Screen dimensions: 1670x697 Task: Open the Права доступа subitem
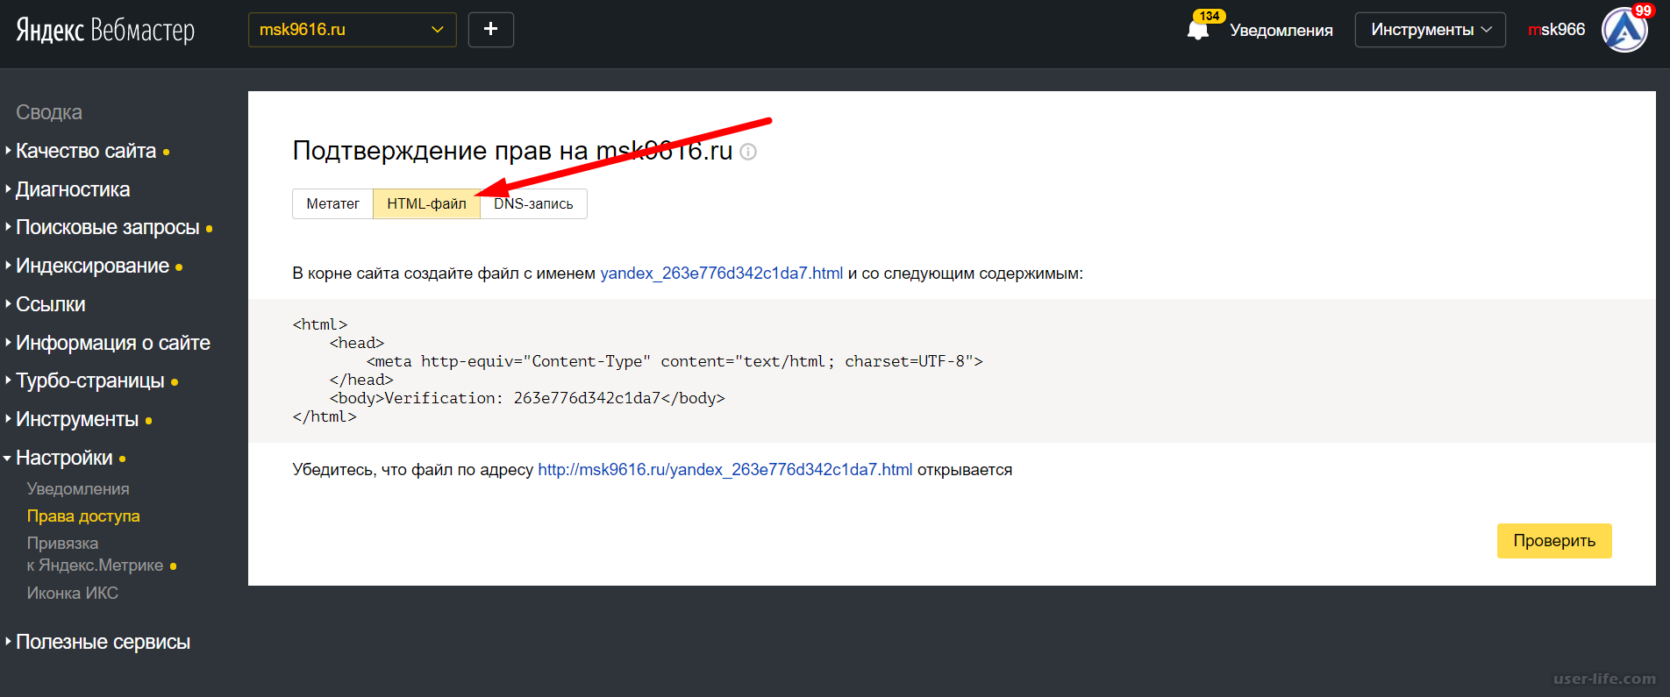83,516
